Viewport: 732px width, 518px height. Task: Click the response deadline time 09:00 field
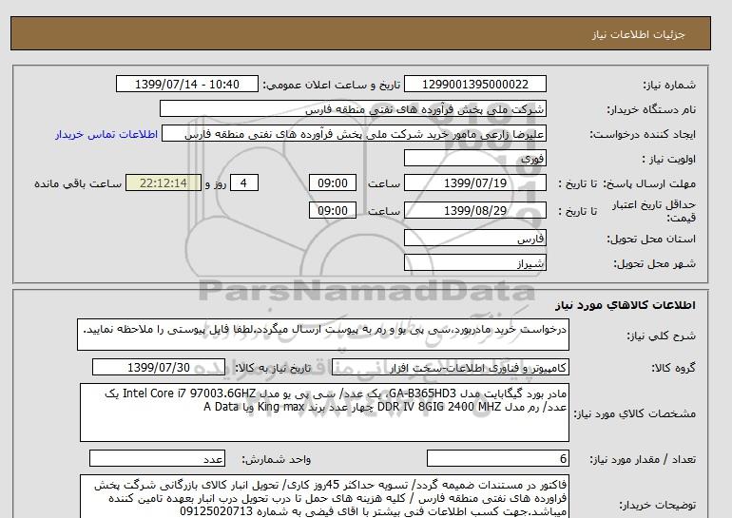[333, 183]
